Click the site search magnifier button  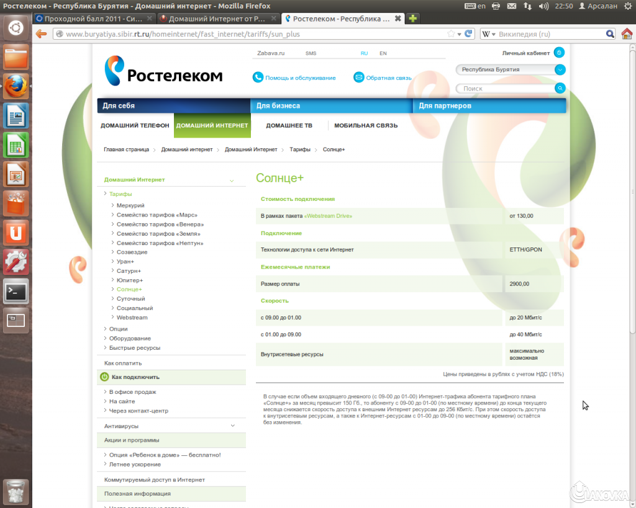pos(560,88)
